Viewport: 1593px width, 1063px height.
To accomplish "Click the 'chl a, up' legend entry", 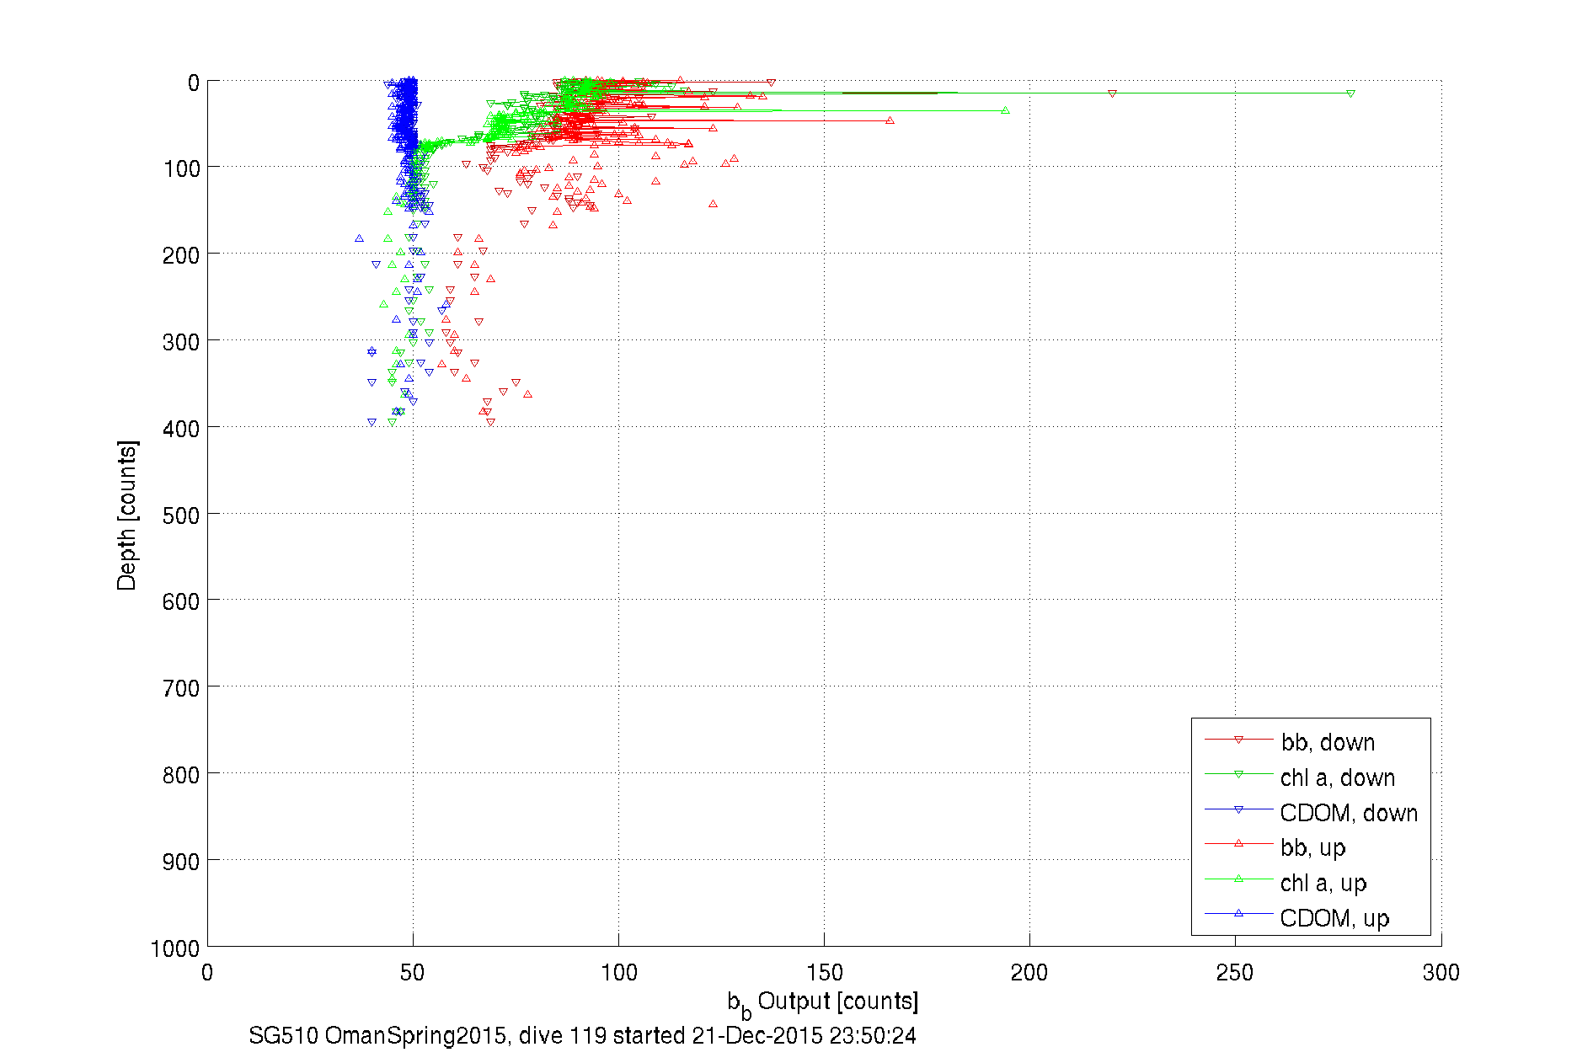I will (x=1323, y=884).
